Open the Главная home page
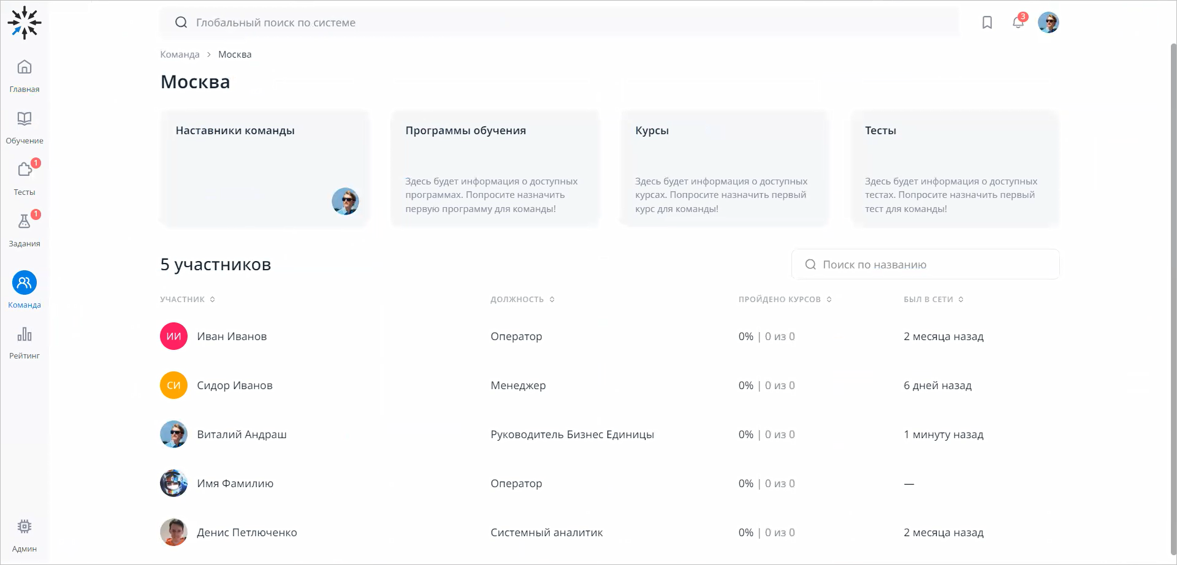The height and width of the screenshot is (565, 1177). (25, 75)
